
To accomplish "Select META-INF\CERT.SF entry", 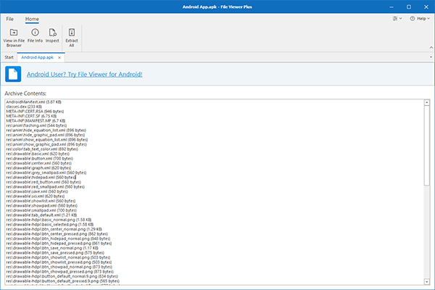I will (x=31, y=116).
